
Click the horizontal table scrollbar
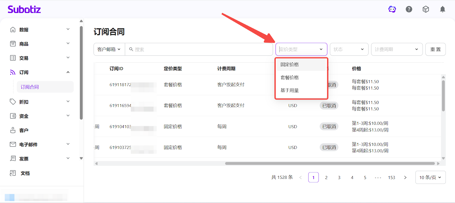tap(330, 163)
